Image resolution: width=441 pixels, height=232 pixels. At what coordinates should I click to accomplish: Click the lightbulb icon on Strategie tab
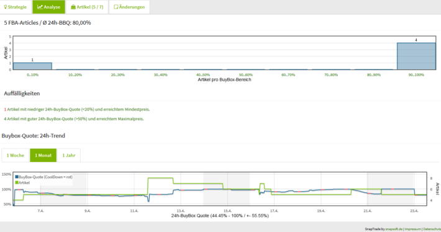click(x=6, y=7)
